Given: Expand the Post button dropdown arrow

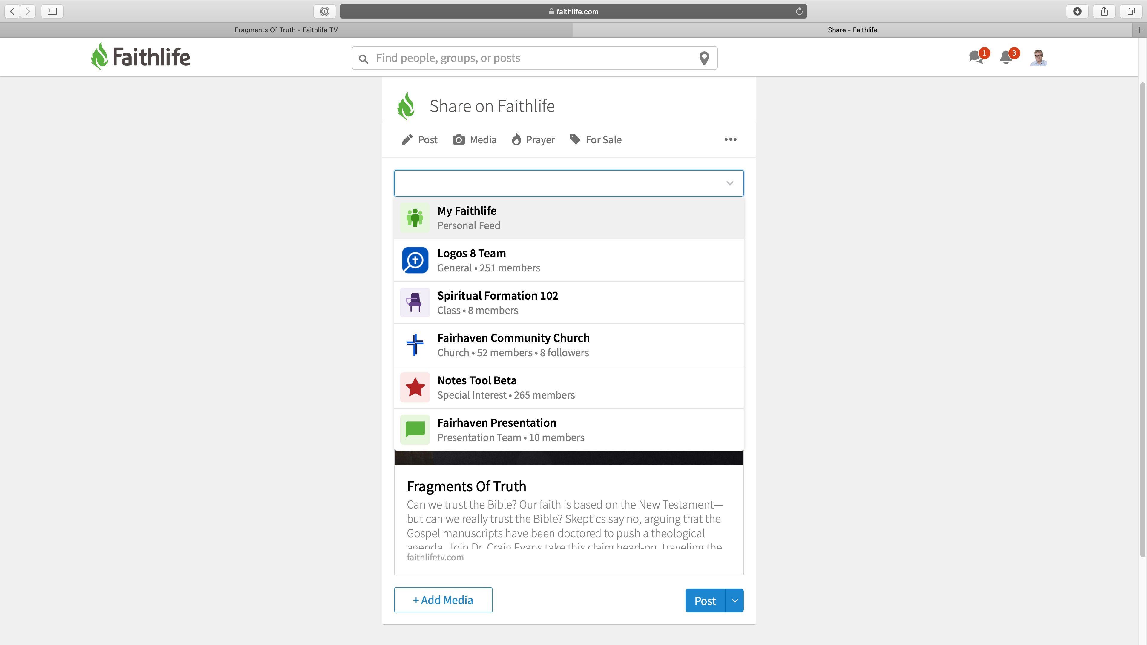Looking at the screenshot, I should point(735,601).
